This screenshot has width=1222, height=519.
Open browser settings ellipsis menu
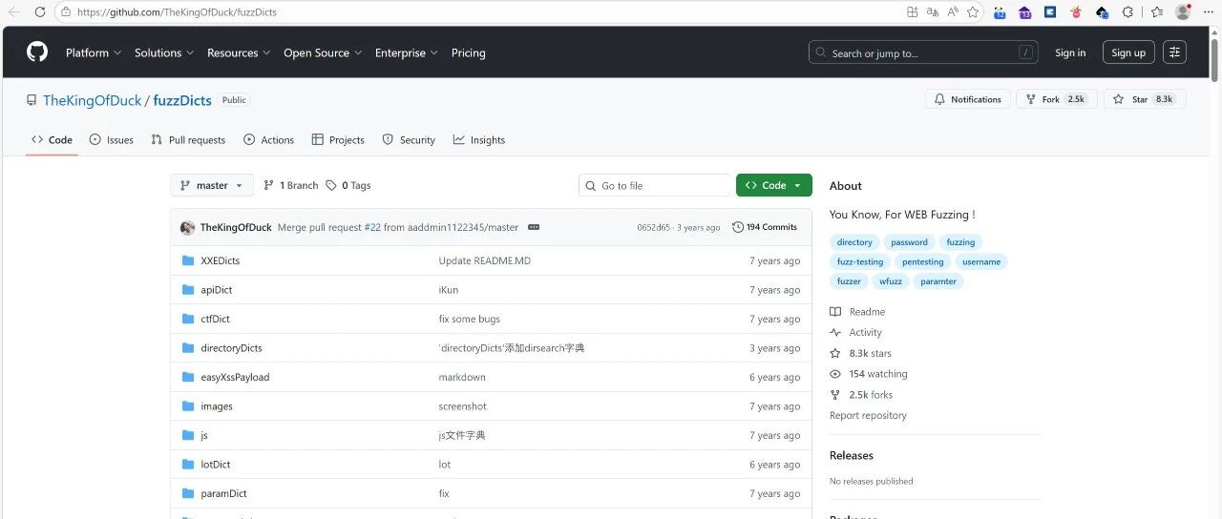1209,12
